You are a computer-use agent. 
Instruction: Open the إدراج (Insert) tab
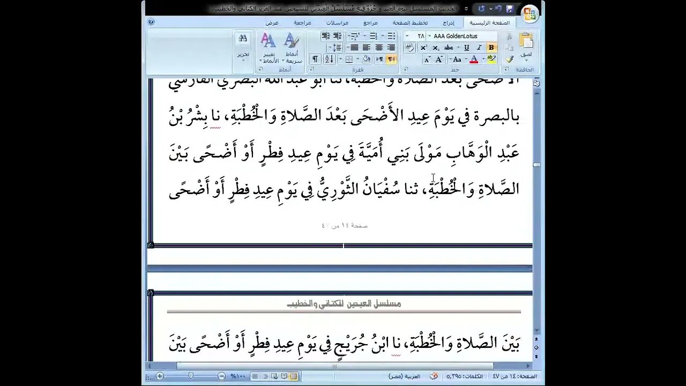tap(449, 23)
